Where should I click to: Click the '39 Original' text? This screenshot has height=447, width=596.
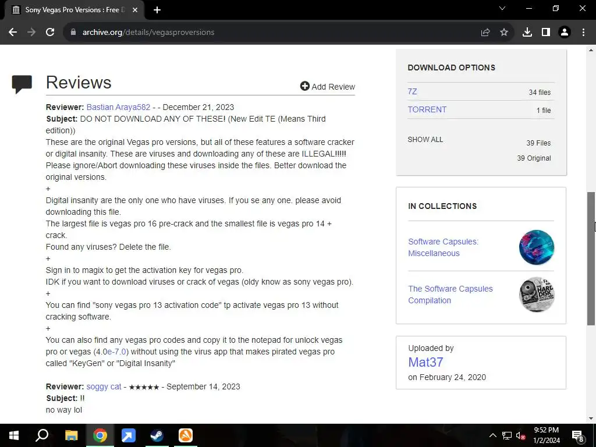(534, 158)
